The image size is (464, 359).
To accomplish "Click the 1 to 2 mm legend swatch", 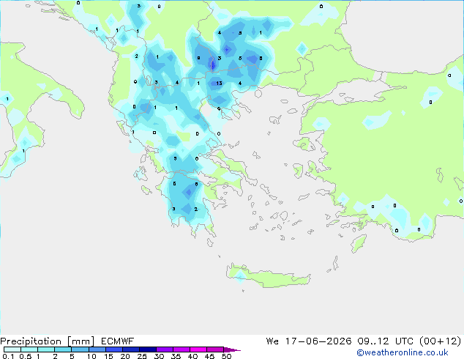I will pos(46,349).
